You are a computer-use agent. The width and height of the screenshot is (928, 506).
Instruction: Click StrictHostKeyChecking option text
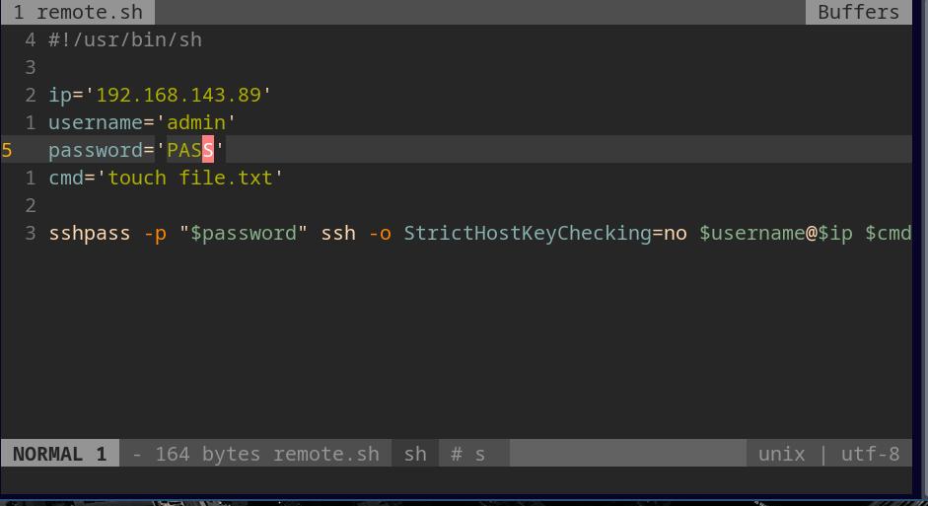[x=528, y=233]
